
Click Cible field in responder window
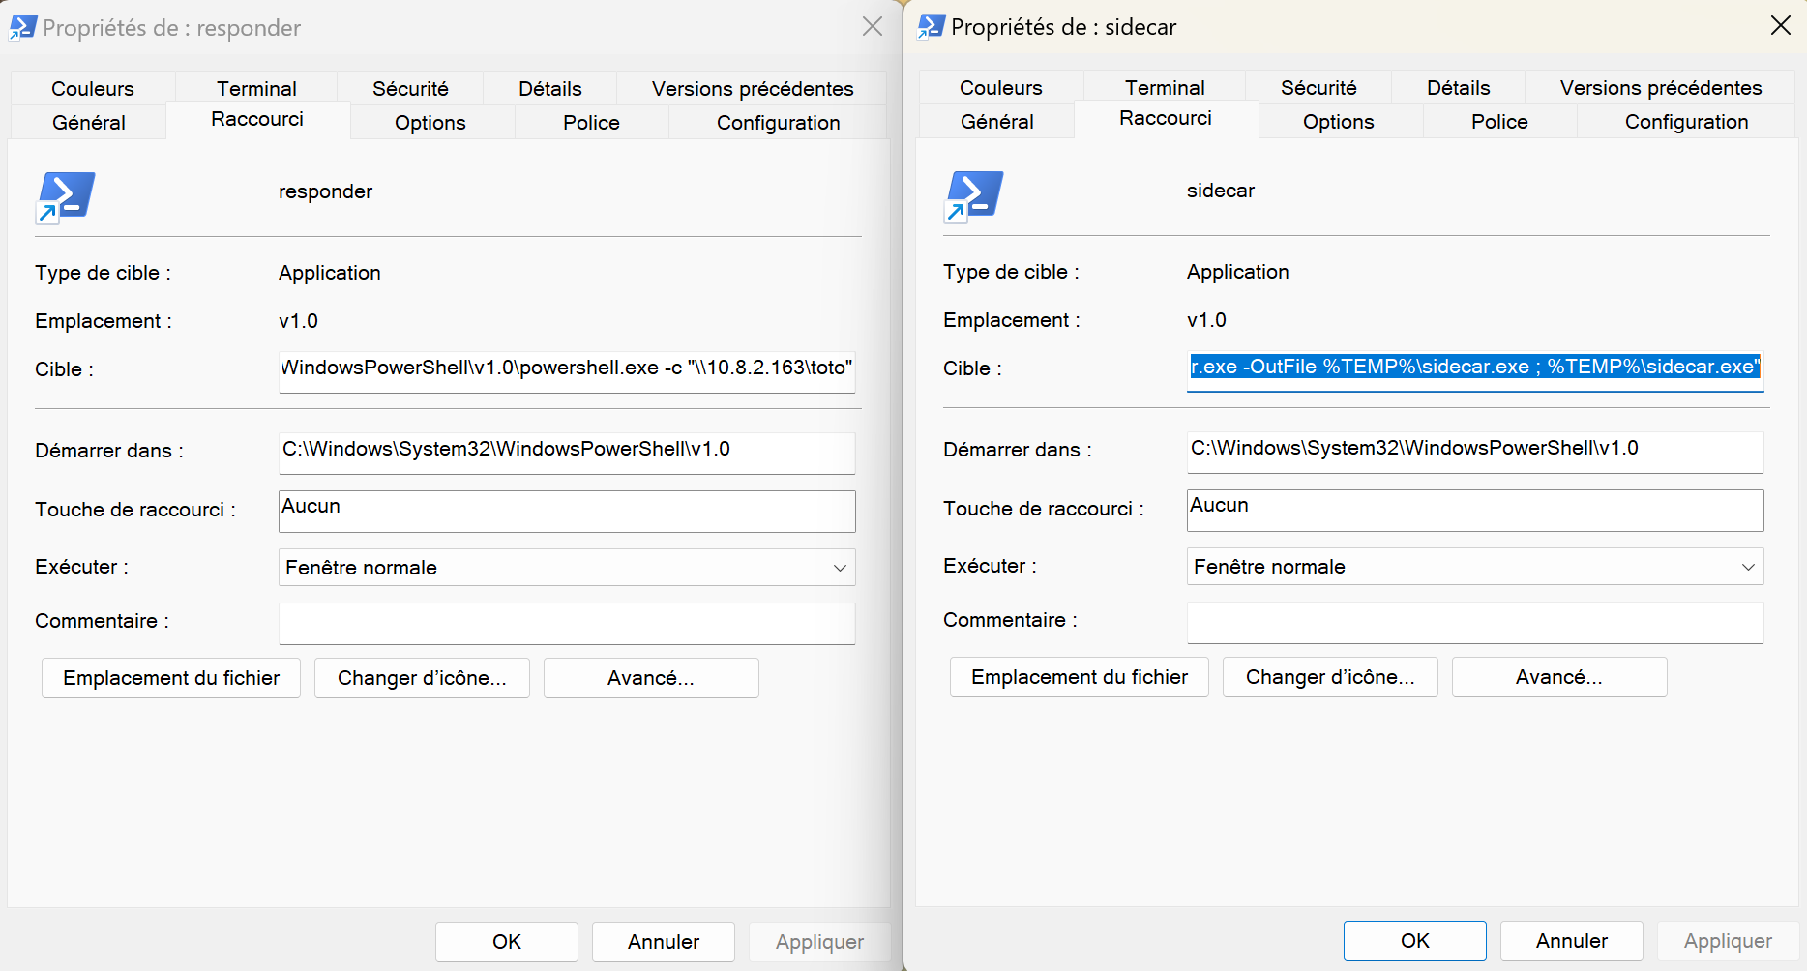click(x=567, y=371)
